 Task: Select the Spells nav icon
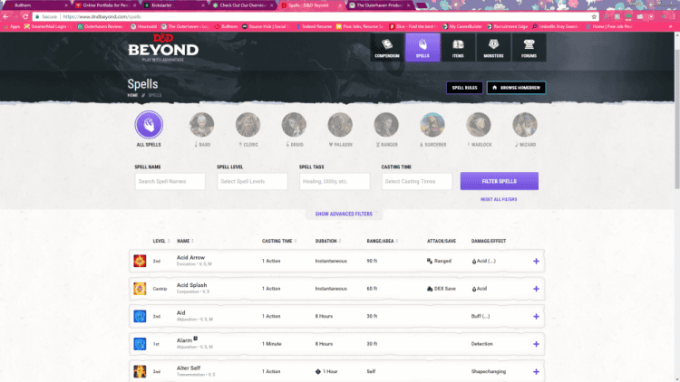(x=423, y=47)
